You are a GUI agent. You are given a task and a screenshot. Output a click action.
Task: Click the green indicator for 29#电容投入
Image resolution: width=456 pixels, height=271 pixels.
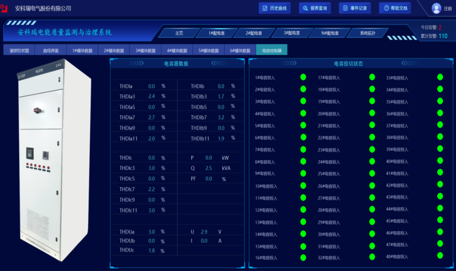tap(372, 222)
